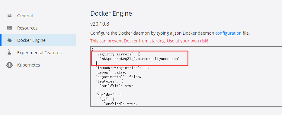Click the Kubernetes helm wheel icon
The image size is (282, 115).
click(x=10, y=65)
